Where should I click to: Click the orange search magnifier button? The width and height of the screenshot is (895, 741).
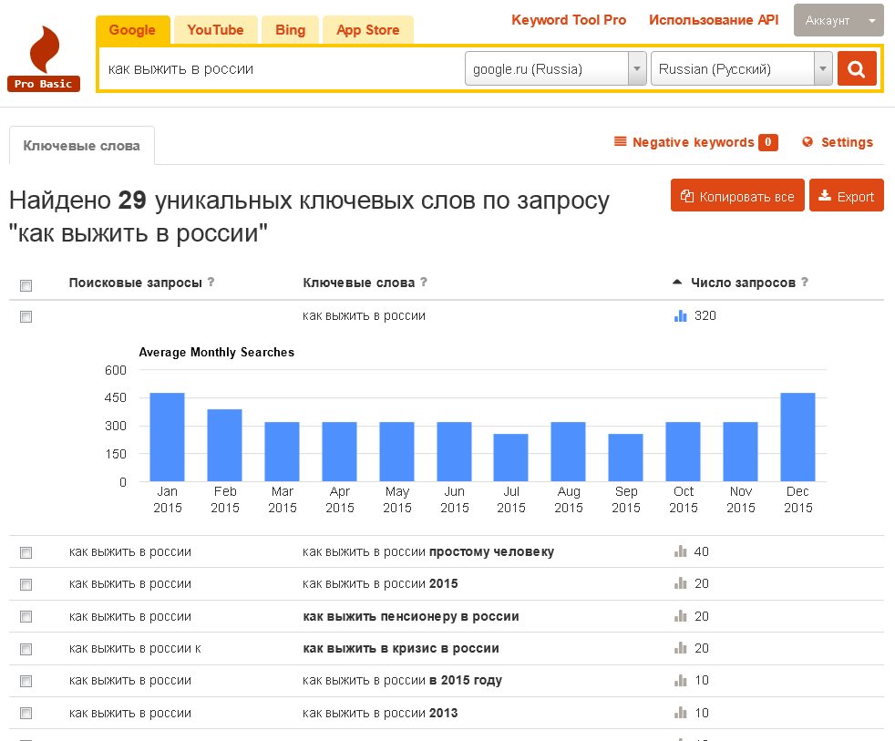(856, 68)
